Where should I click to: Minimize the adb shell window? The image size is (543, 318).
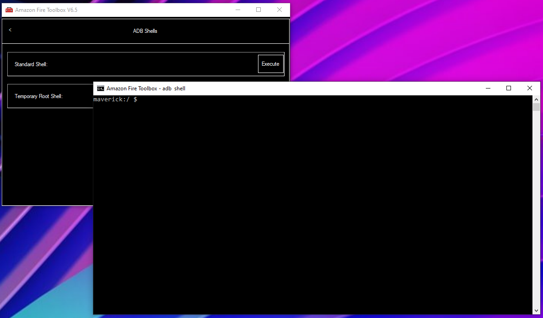[488, 89]
